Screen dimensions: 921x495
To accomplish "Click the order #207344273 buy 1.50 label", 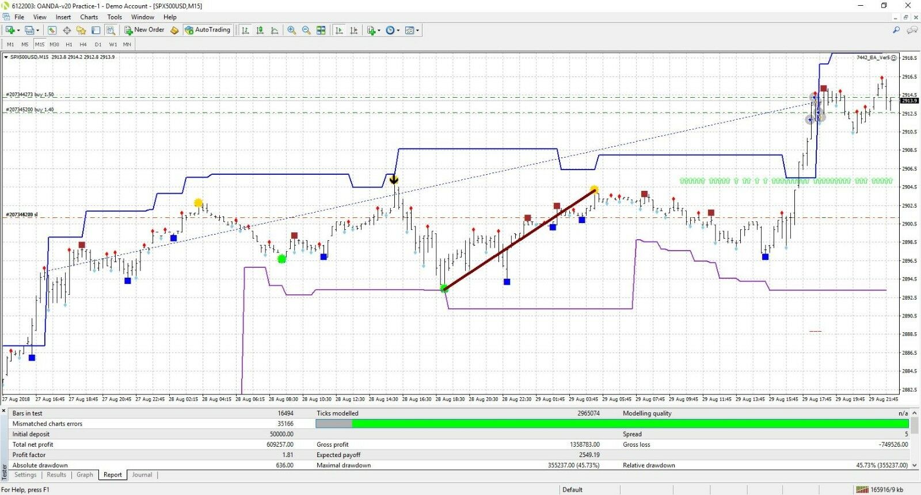I will [30, 94].
